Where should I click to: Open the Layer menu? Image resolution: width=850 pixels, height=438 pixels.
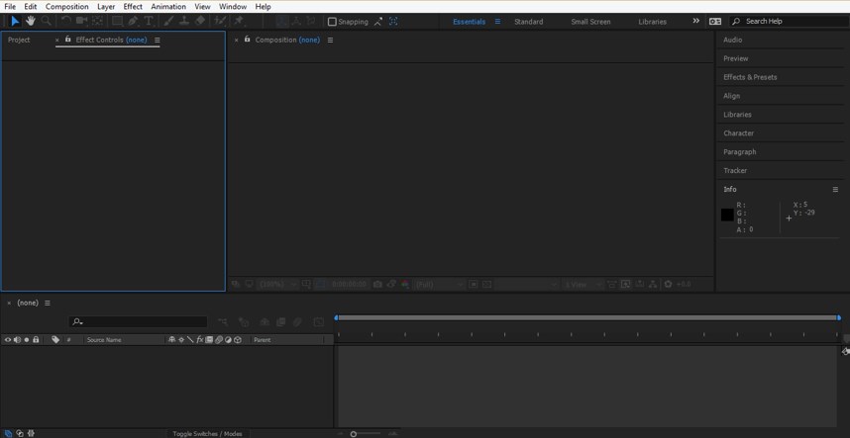pos(106,7)
